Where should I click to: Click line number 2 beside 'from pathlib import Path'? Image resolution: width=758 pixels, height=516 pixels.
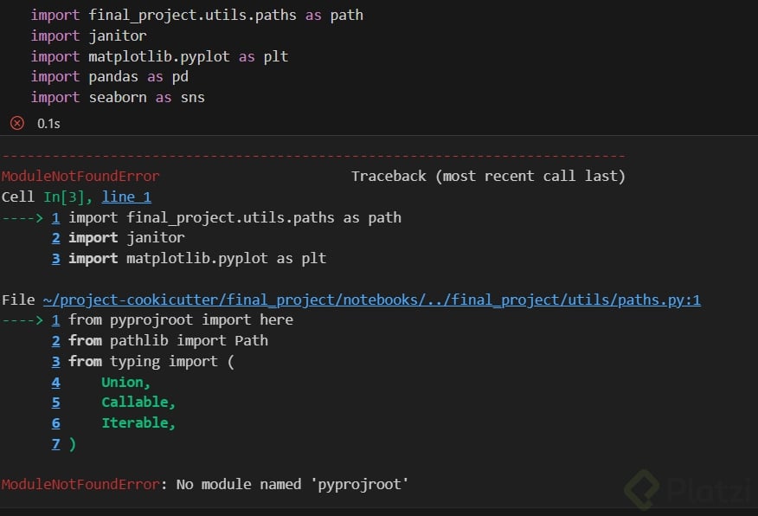pos(55,340)
